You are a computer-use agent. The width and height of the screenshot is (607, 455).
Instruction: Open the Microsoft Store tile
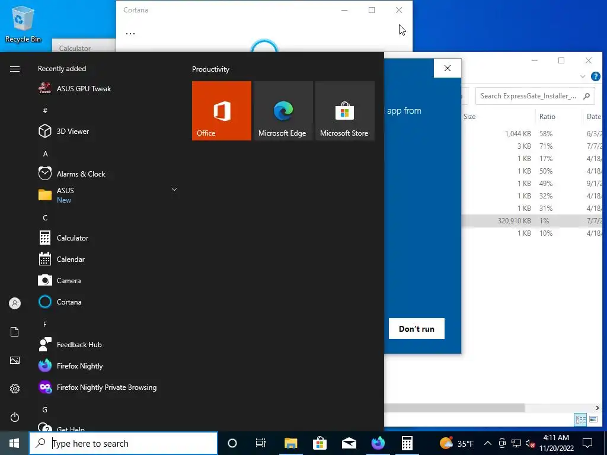click(x=345, y=111)
